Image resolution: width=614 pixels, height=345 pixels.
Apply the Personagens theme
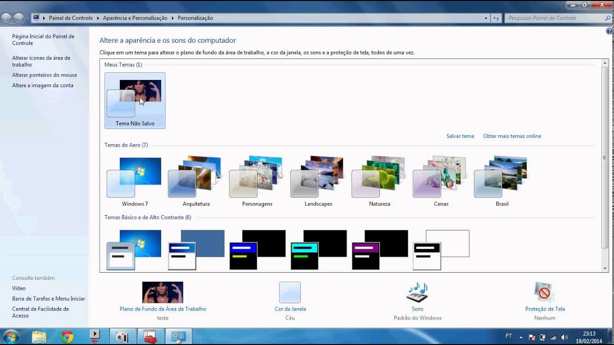coord(257,181)
